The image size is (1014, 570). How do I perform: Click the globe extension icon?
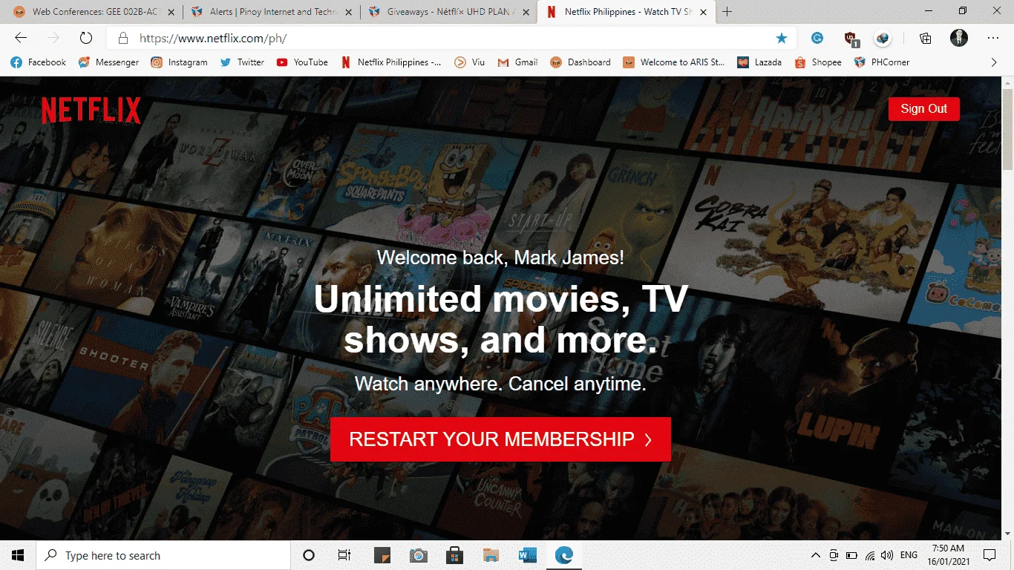[882, 38]
